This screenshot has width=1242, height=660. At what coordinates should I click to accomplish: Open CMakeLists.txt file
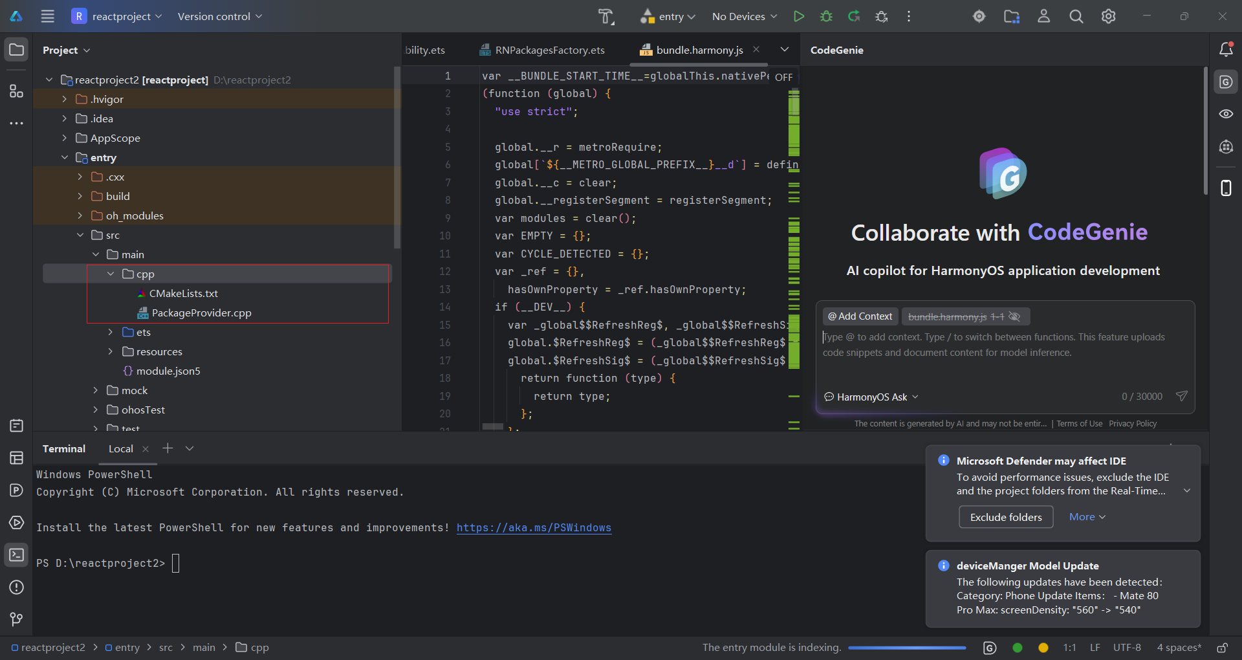coord(184,293)
